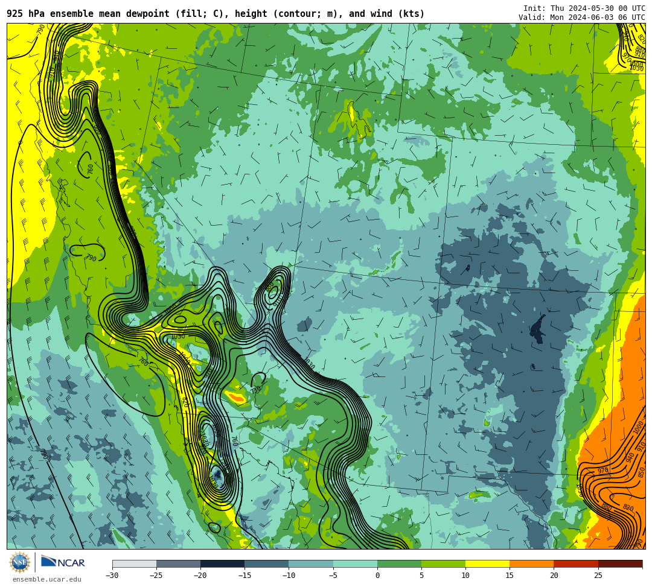
Task: Click the NCAR logo
Action: pos(63,562)
